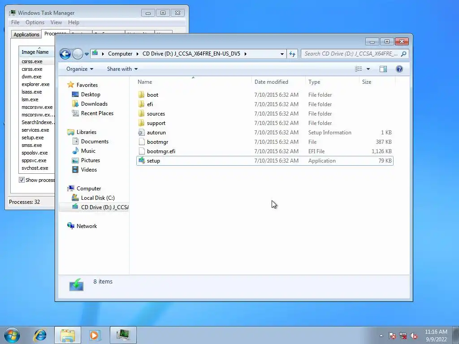
Task: Click the Back navigation arrow in Explorer
Action: pos(65,54)
